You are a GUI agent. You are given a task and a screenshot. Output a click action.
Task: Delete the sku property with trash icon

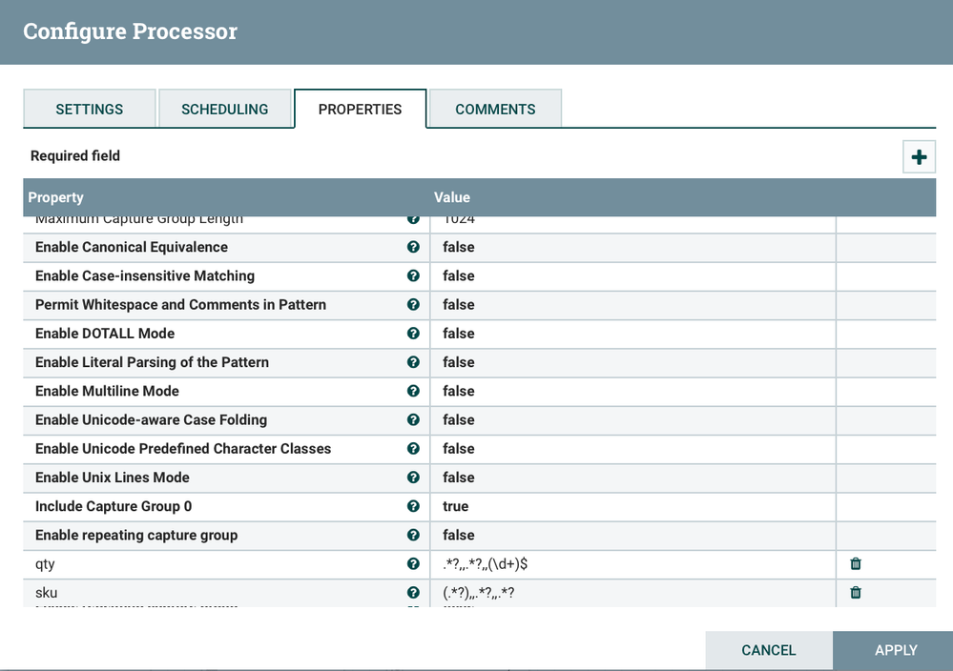[x=856, y=593]
